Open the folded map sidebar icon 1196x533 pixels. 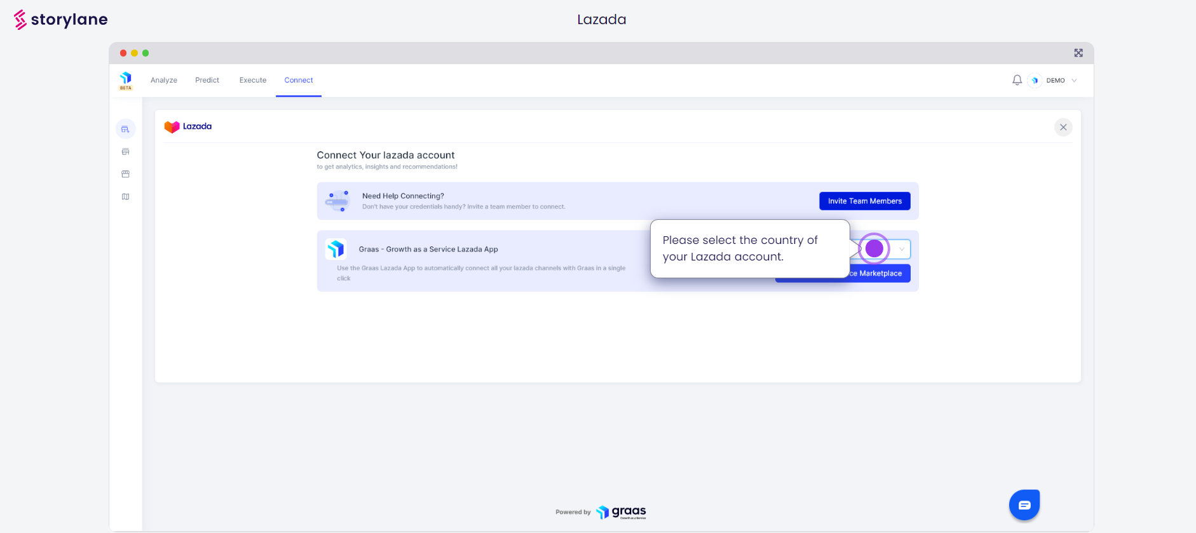click(x=126, y=197)
